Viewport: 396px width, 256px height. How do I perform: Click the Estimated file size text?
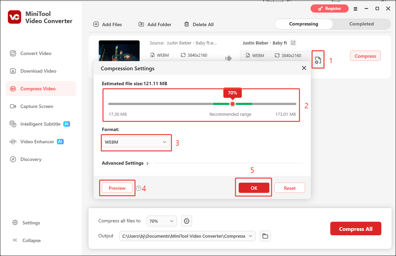(134, 84)
